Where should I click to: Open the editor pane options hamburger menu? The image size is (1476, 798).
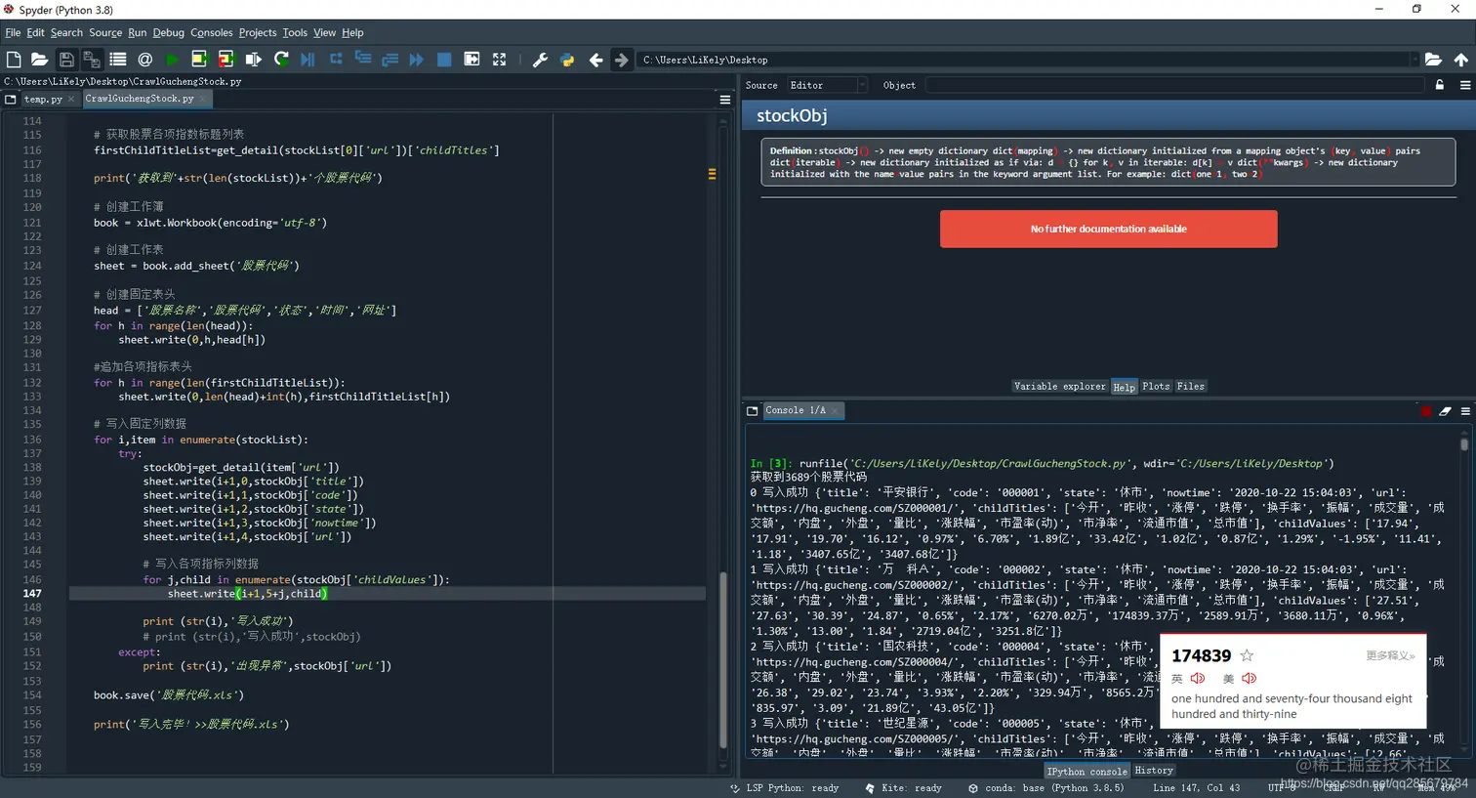point(725,100)
